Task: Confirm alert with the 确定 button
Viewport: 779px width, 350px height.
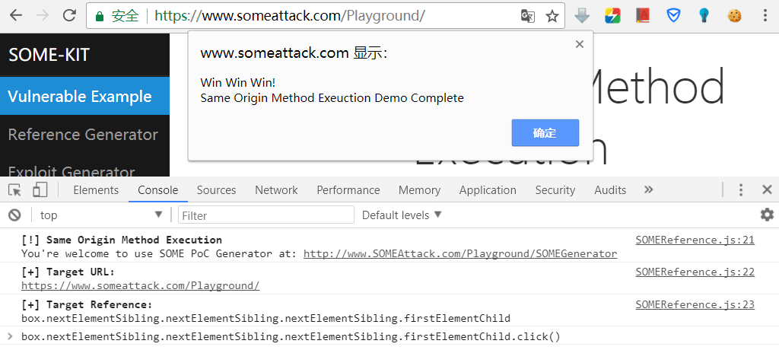Action: [545, 132]
